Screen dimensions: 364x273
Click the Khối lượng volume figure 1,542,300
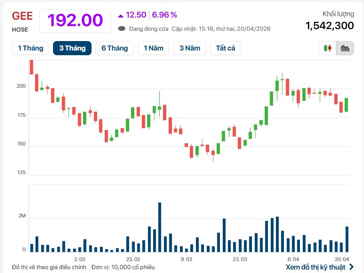coord(329,26)
